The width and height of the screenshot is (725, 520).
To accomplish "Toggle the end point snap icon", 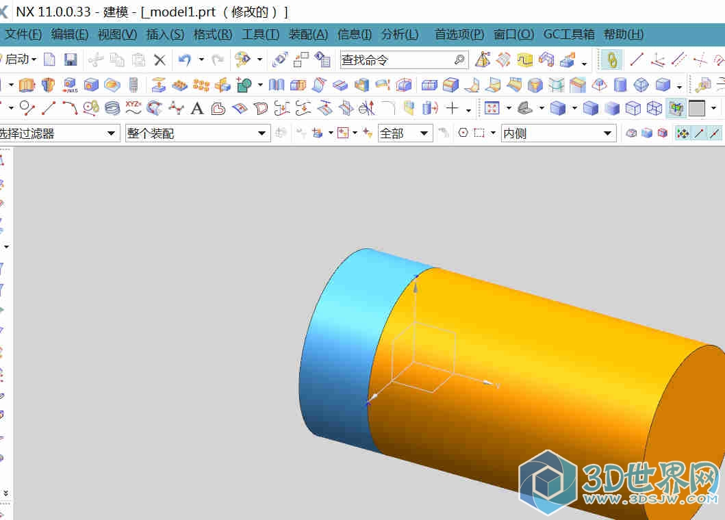I will point(699,133).
